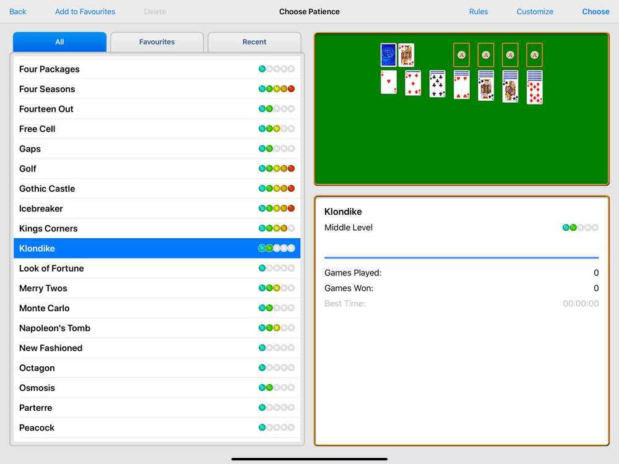Select Parterre game
Viewport: 619px width, 464px height.
click(157, 408)
